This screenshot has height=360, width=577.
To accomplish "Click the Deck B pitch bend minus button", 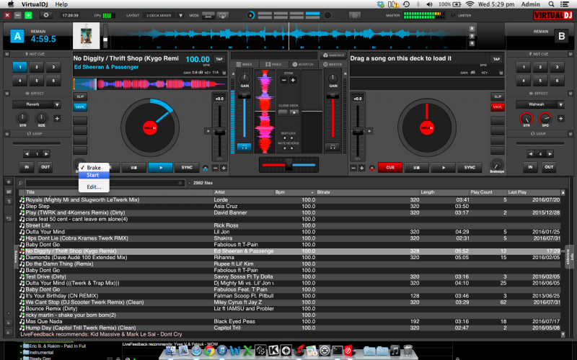I will pos(353,168).
